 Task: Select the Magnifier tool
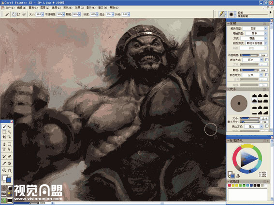[x=4, y=170]
